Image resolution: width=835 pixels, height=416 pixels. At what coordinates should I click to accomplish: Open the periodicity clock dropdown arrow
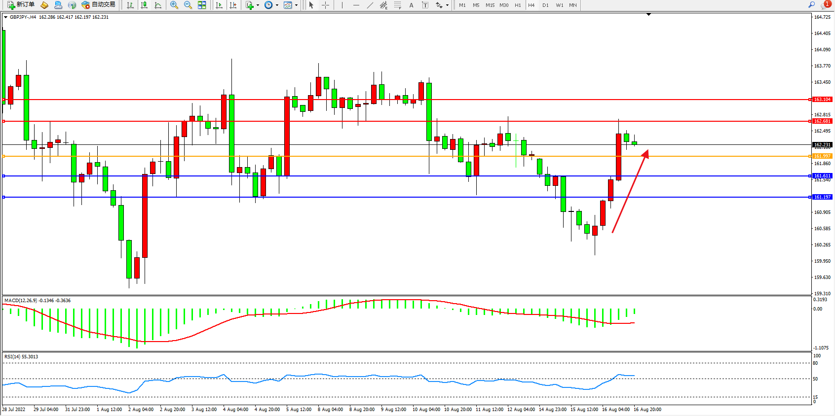277,5
